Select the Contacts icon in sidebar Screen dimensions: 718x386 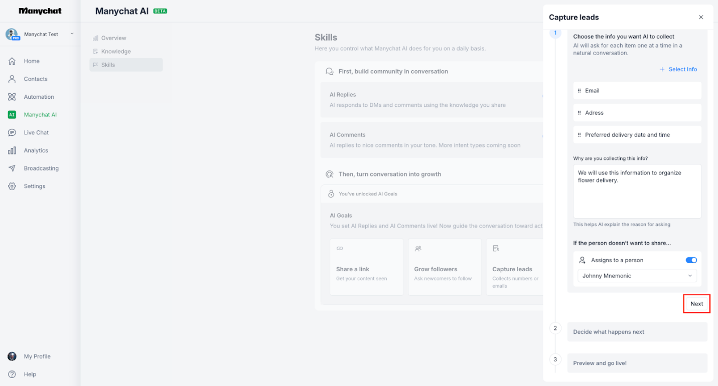point(35,79)
